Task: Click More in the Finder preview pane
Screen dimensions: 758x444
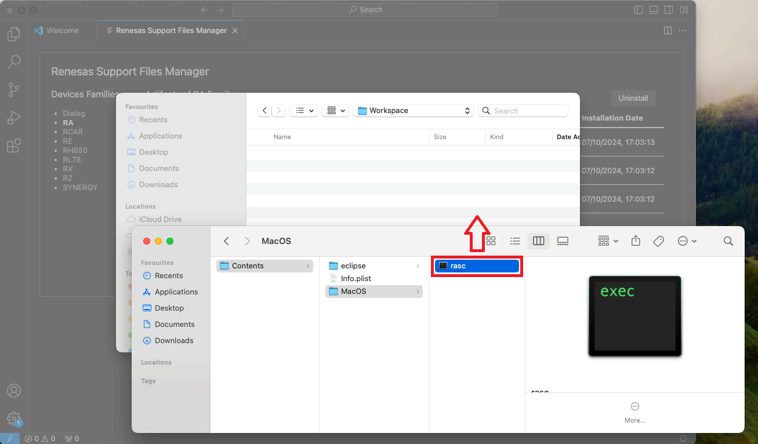Action: click(x=635, y=412)
